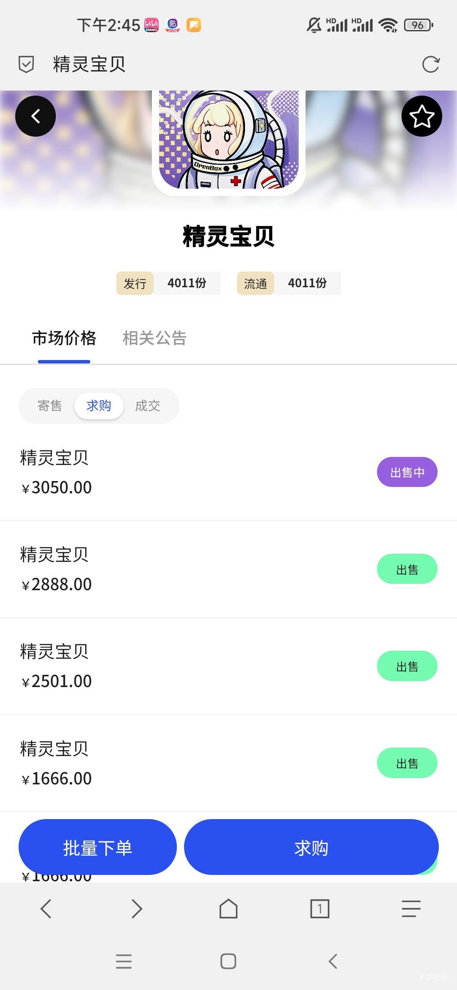Tap the ¥2501.00 price text
Screen dimensions: 457x990
56,681
